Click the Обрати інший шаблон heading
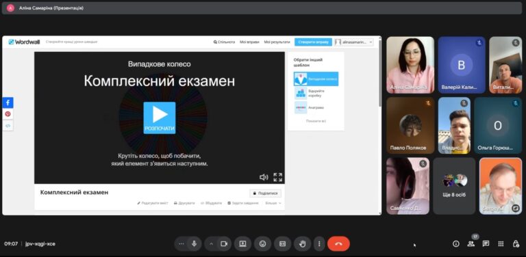The height and width of the screenshot is (257, 526). click(308, 62)
